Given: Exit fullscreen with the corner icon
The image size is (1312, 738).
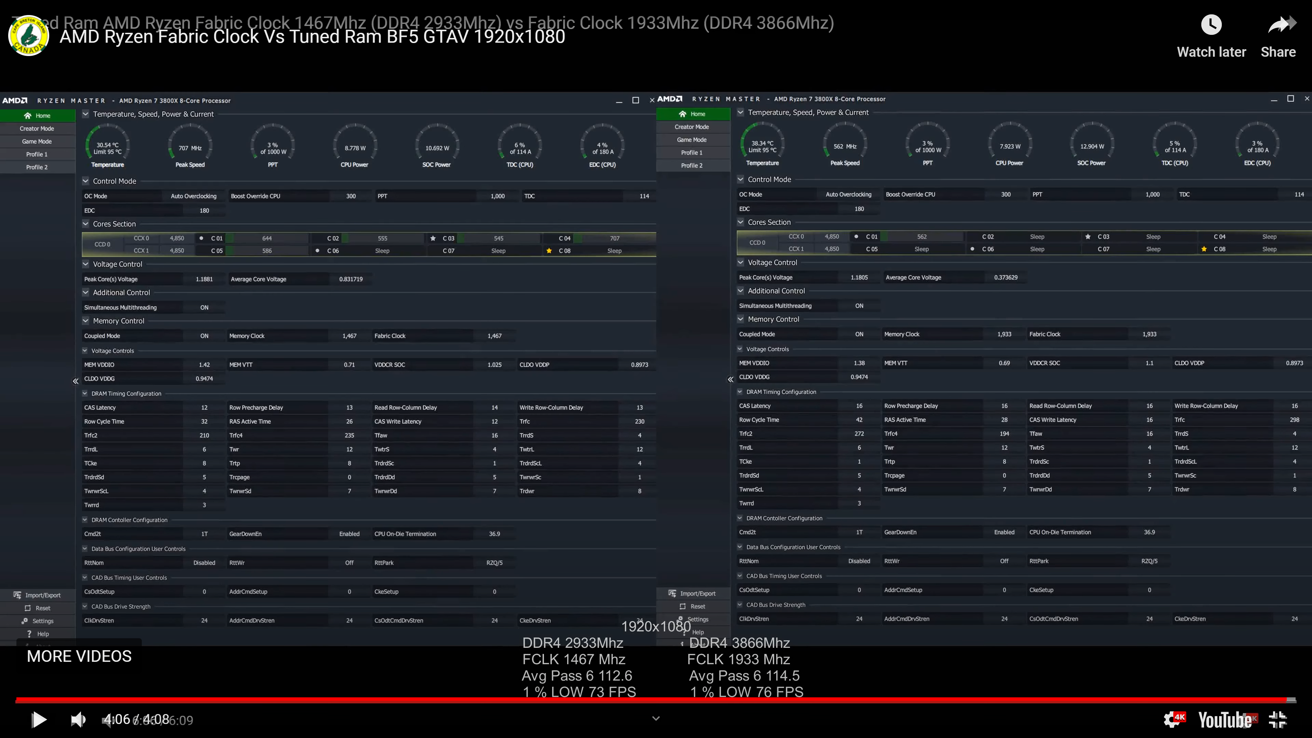Looking at the screenshot, I should tap(1277, 719).
